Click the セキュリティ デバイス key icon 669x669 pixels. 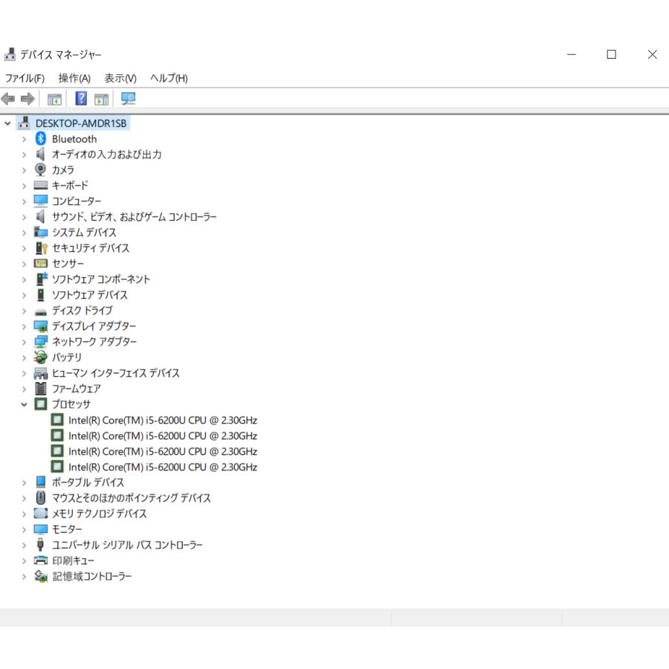[41, 248]
